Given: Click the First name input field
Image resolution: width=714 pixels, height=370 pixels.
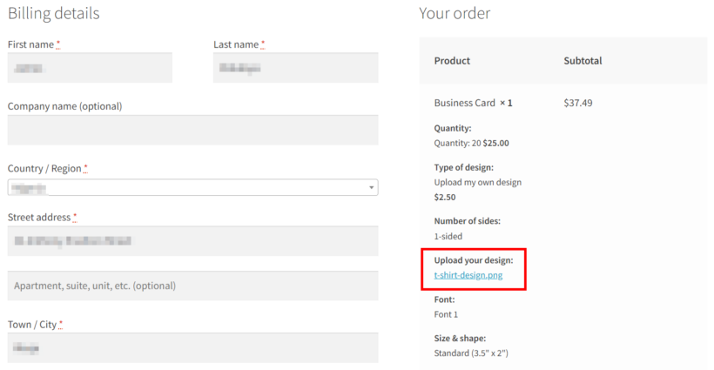Looking at the screenshot, I should [90, 67].
